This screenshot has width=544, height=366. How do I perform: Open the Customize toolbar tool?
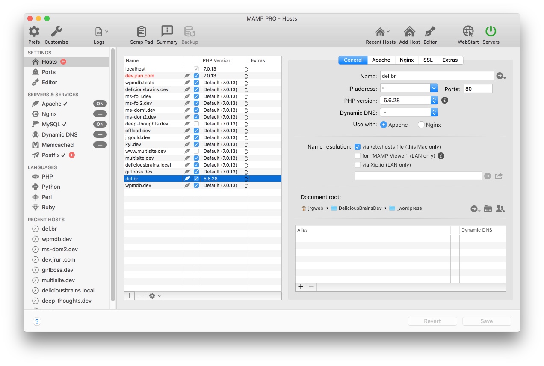coord(56,35)
